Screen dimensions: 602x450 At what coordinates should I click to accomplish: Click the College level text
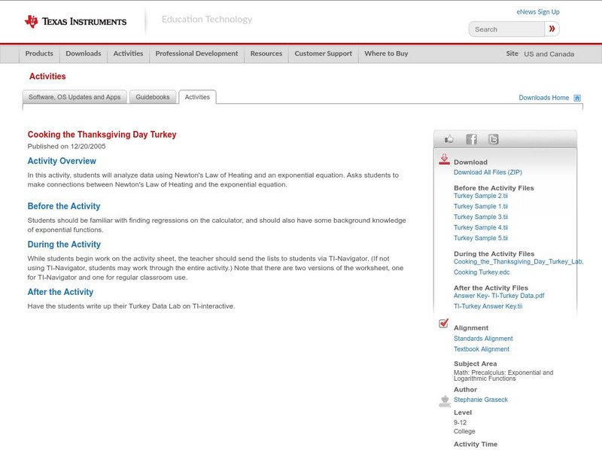click(x=464, y=432)
